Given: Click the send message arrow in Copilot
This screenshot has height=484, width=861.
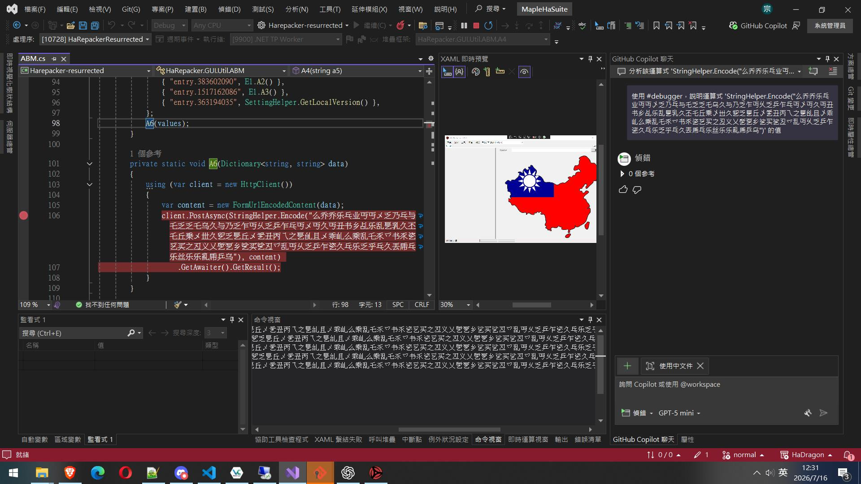Looking at the screenshot, I should click(823, 413).
